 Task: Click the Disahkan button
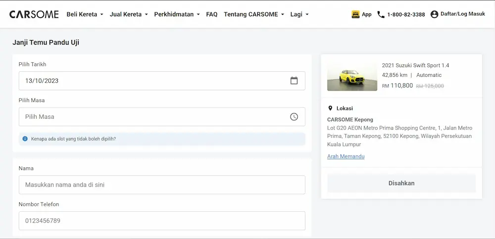click(401, 183)
